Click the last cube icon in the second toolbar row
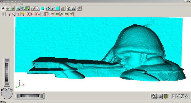Image resolution: width=191 pixels, height=103 pixels. 71,14
